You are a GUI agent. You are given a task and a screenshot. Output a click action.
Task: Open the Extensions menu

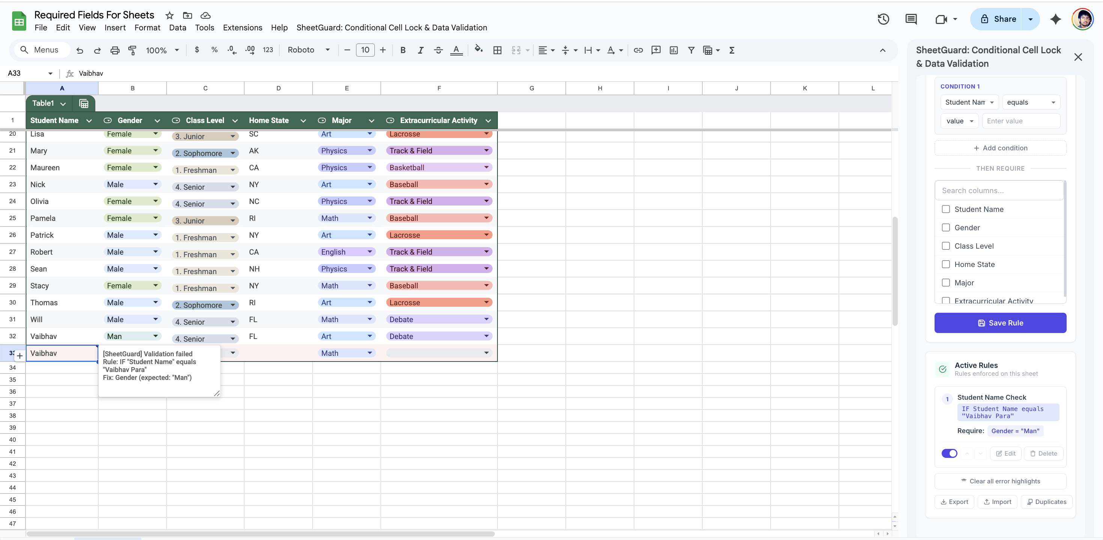tap(242, 27)
